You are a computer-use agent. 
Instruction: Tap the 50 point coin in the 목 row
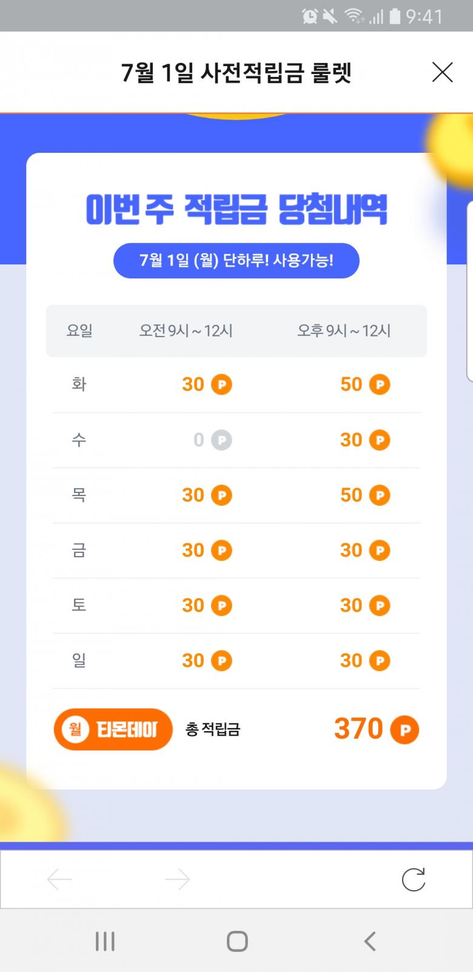click(380, 495)
